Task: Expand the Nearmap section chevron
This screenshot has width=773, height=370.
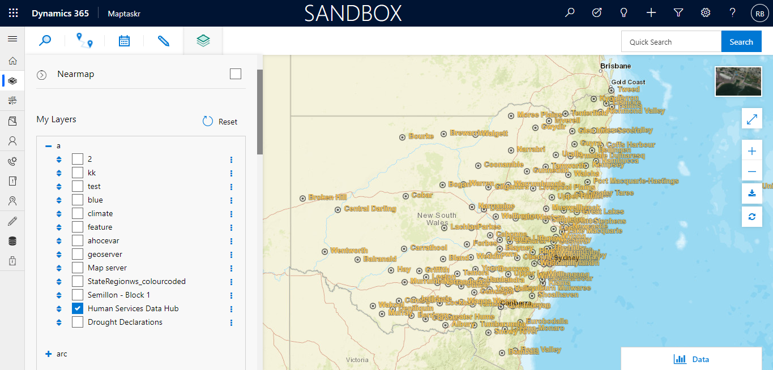Action: (x=41, y=74)
